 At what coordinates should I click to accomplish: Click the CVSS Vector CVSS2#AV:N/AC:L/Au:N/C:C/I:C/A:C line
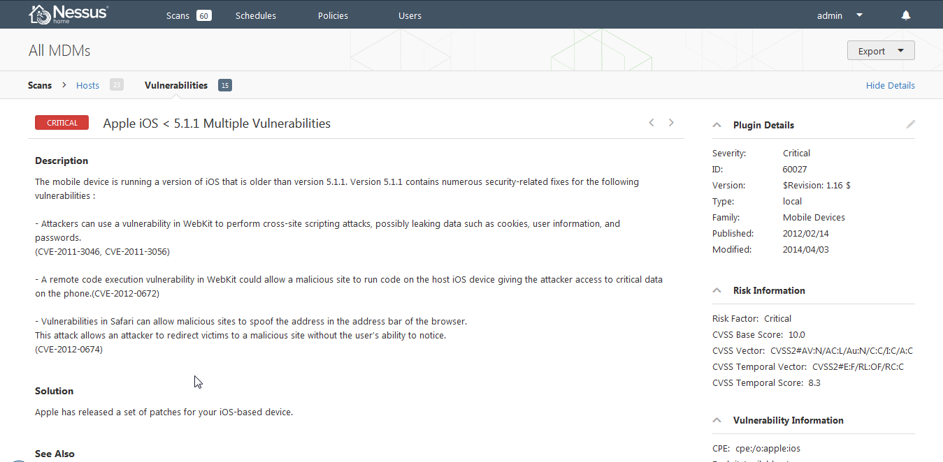pos(812,350)
